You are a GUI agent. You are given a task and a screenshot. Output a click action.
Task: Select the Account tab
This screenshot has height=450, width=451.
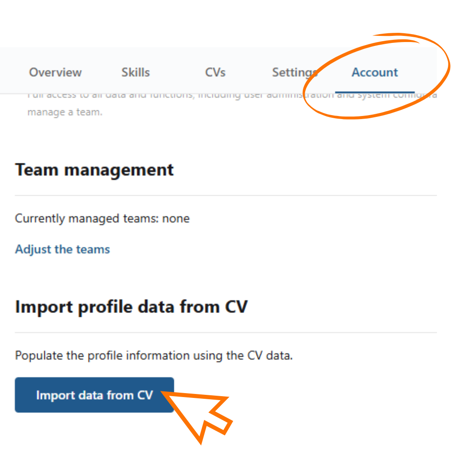[374, 72]
